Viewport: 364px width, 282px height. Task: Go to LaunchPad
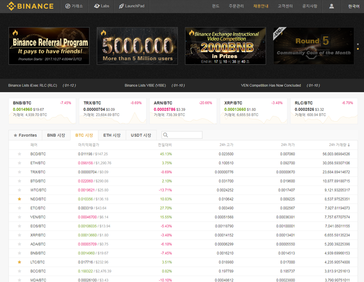point(131,6)
